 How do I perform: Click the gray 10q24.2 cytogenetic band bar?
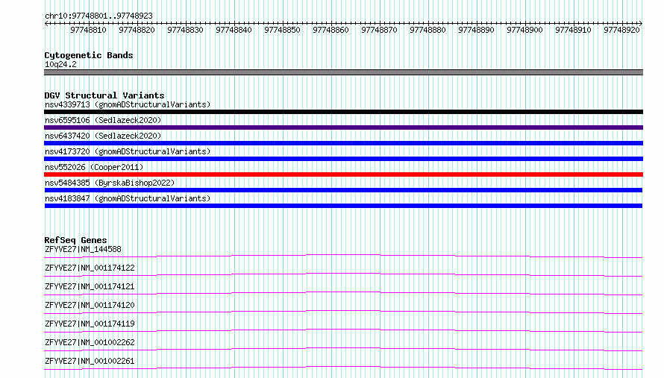[343, 72]
